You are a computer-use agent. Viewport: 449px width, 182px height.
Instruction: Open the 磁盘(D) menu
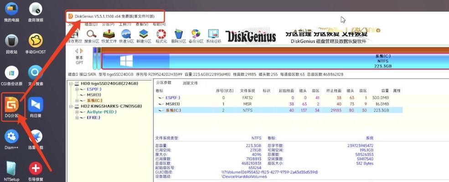[x=91, y=24]
